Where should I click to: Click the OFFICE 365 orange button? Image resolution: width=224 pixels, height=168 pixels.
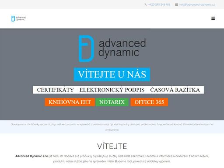pos(149,102)
